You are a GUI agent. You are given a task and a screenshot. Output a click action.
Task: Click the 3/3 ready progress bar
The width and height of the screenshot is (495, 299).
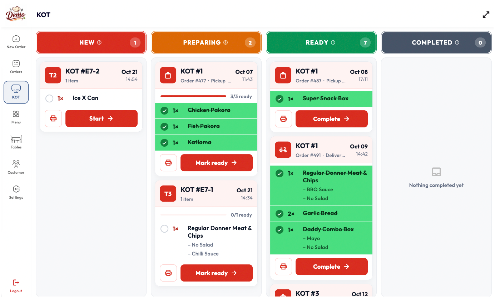193,96
